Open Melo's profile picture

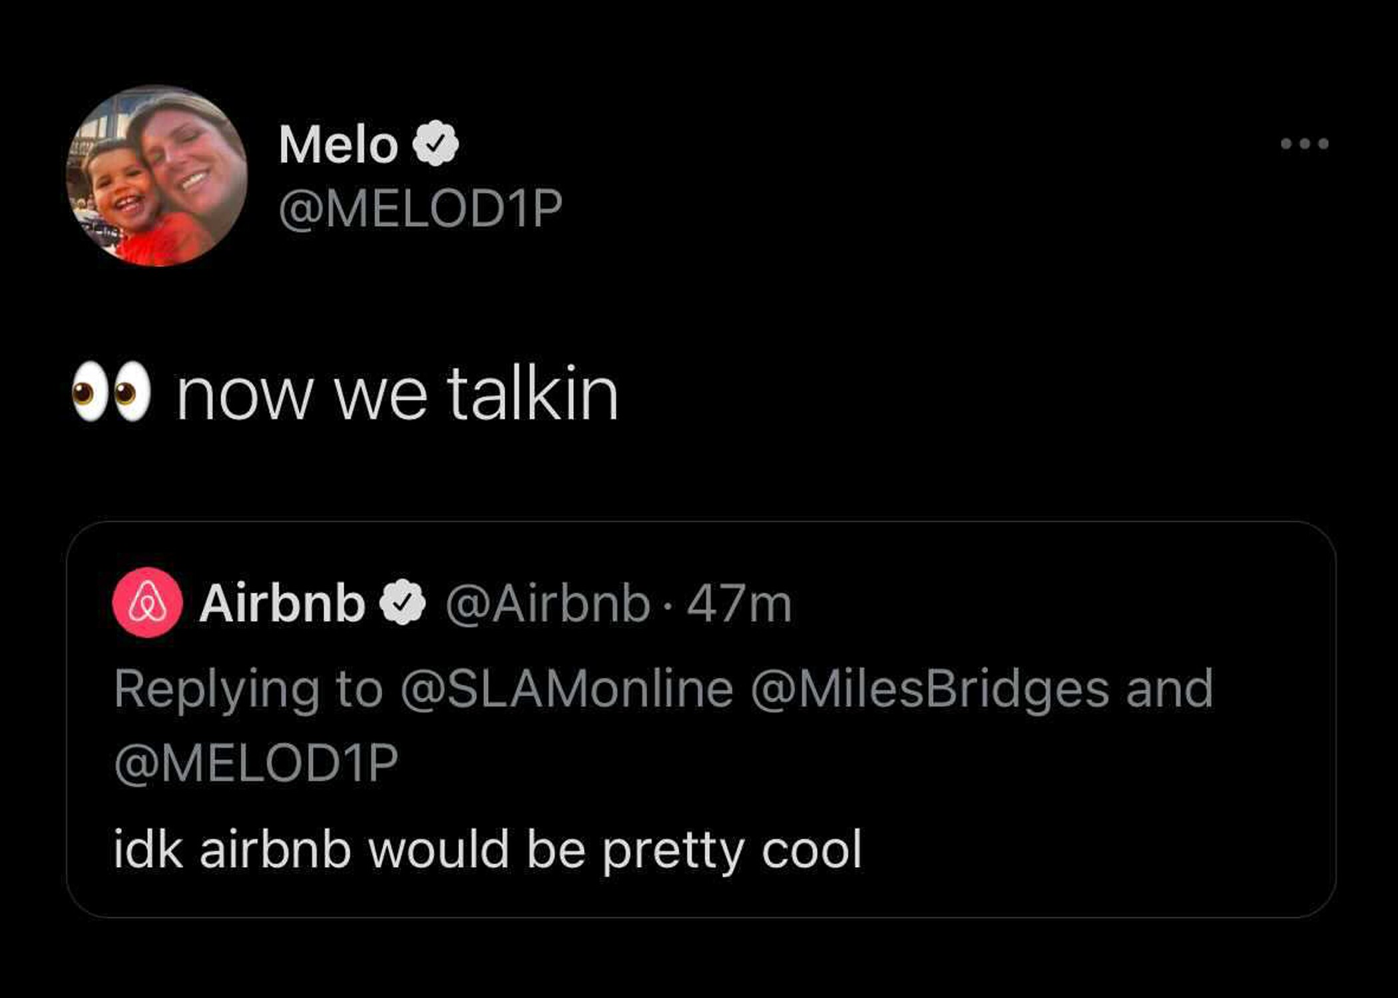tap(157, 176)
